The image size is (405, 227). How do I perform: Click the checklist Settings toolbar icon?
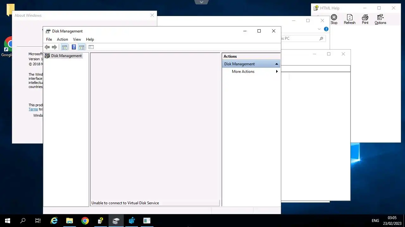(x=91, y=47)
